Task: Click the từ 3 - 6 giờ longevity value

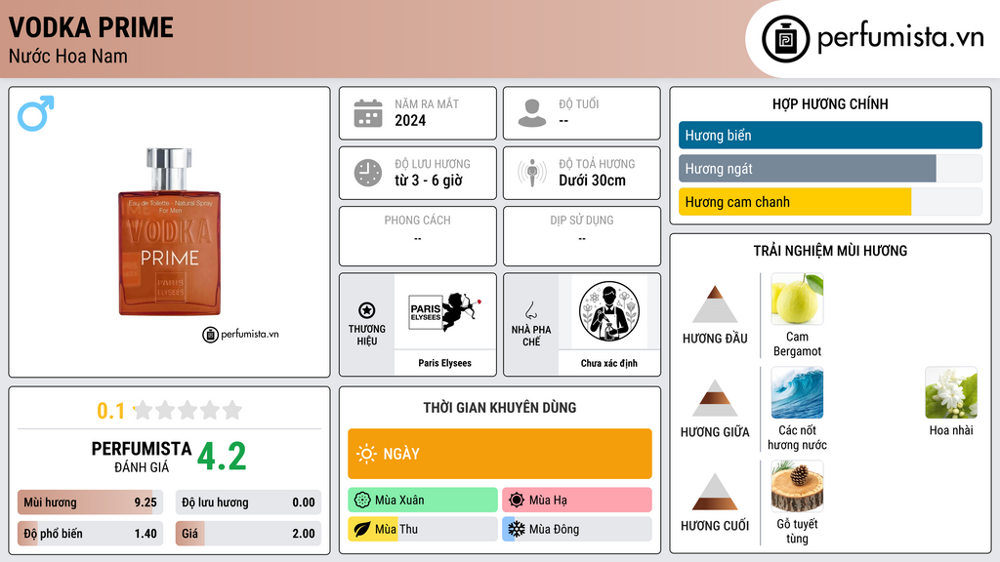Action: (429, 181)
